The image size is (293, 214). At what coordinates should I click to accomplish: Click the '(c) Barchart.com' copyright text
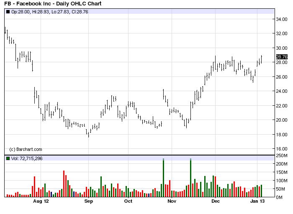click(x=26, y=149)
